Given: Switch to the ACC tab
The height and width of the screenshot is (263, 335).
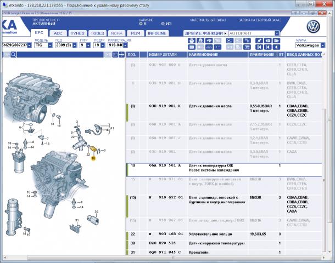Looking at the screenshot, I should tap(58, 33).
